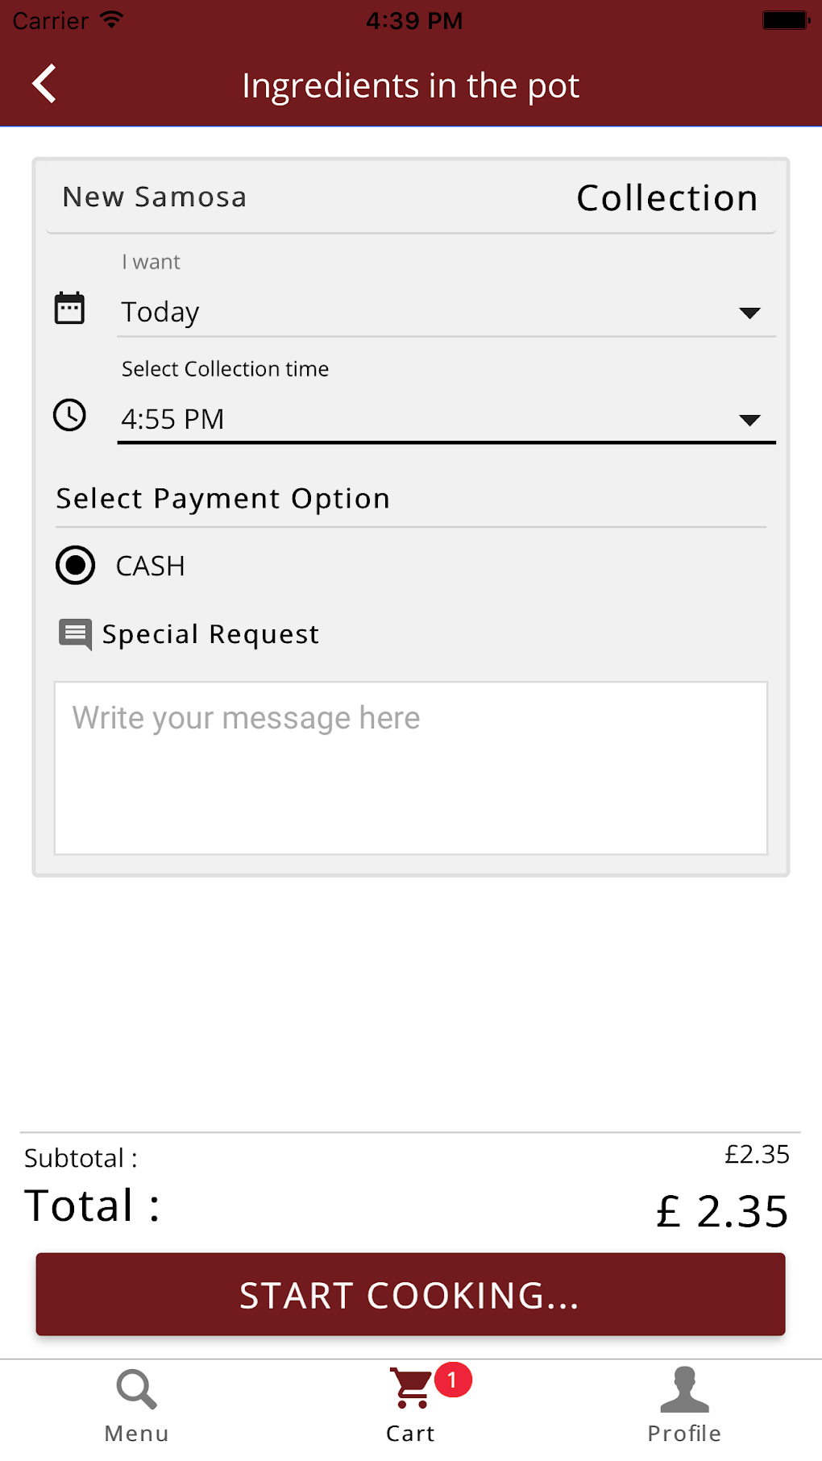Image resolution: width=822 pixels, height=1461 pixels.
Task: Open the Profile person icon
Action: 684,1389
